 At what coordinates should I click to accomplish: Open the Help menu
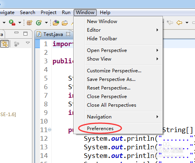105,13
